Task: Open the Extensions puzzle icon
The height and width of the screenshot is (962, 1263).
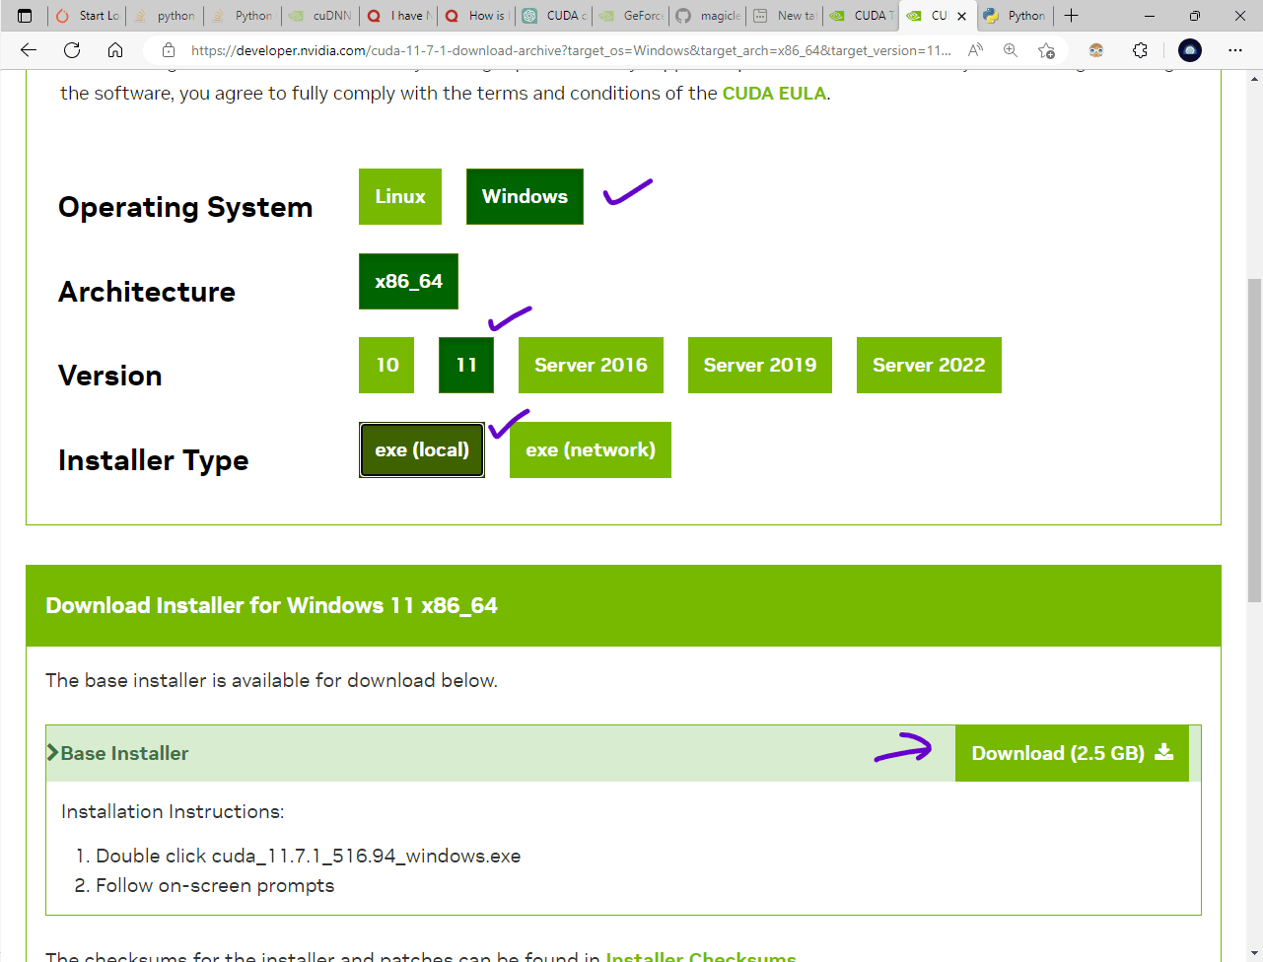Action: click(x=1141, y=50)
